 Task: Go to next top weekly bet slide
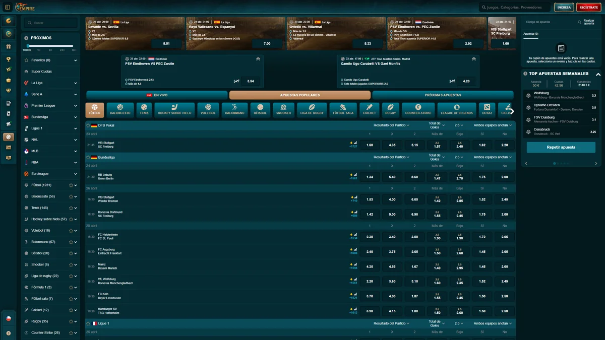pos(596,163)
